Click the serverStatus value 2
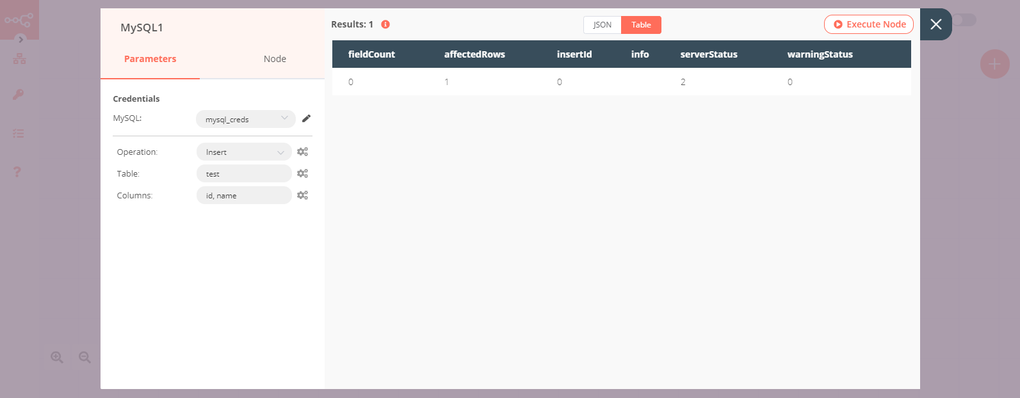Image resolution: width=1020 pixels, height=398 pixels. (x=683, y=82)
